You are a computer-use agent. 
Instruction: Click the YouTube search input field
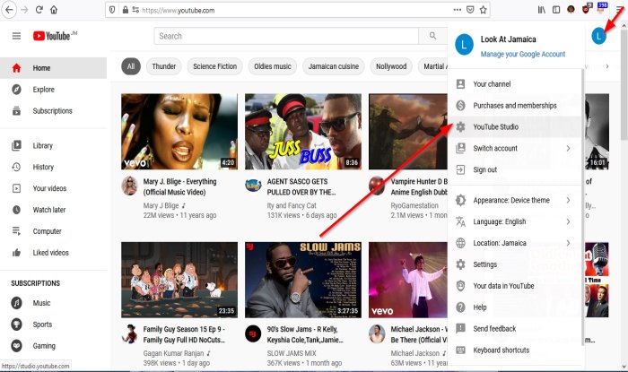[285, 36]
